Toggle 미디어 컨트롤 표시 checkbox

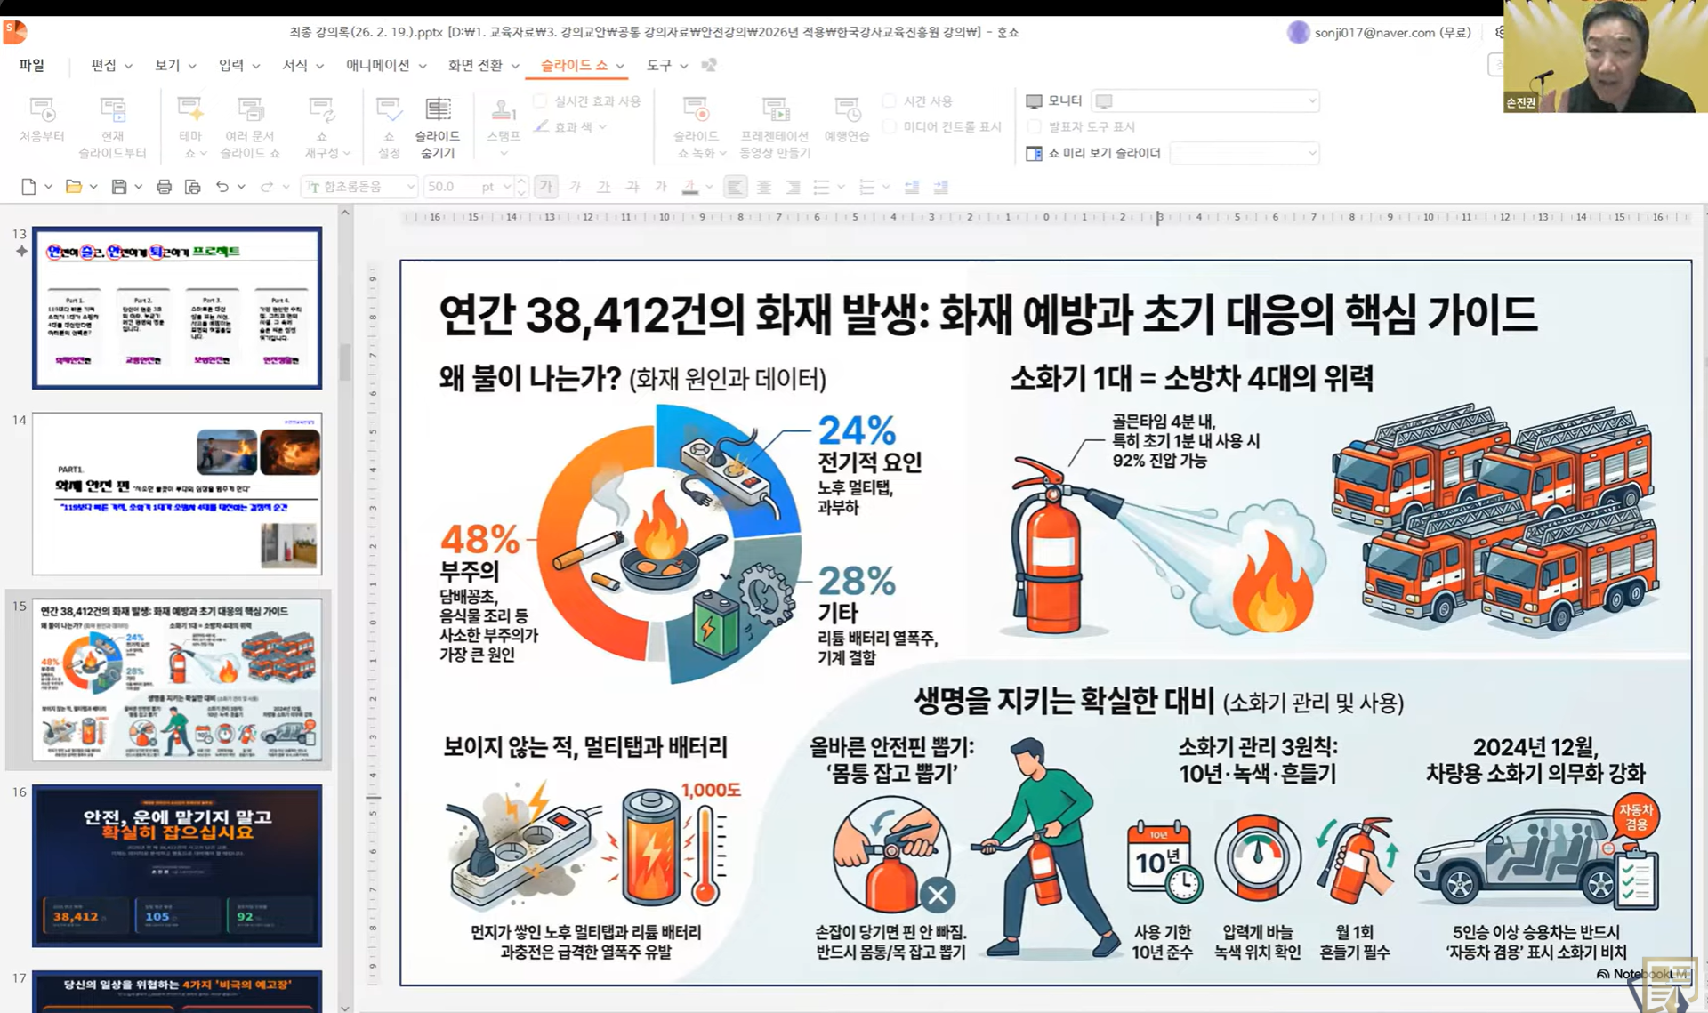(890, 126)
